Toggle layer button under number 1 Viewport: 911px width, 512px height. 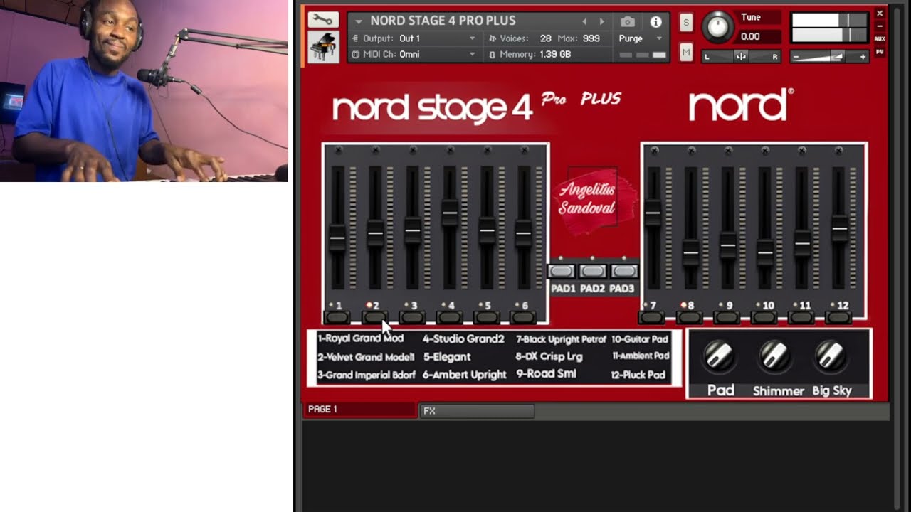337,318
